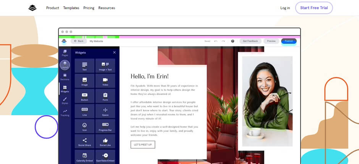Click the Saved status text
359x164 pixels.
207,41
